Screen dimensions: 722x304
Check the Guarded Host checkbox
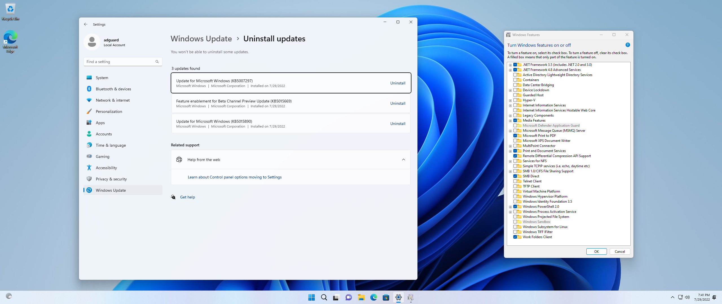(x=515, y=95)
